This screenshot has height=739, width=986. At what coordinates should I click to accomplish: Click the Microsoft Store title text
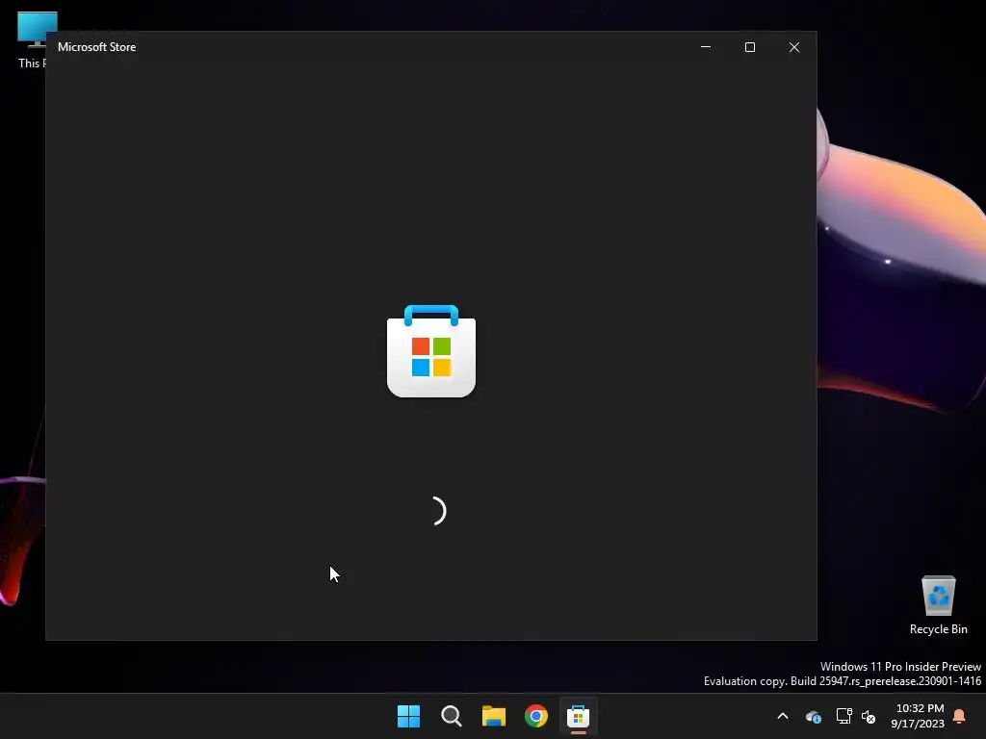tap(97, 47)
